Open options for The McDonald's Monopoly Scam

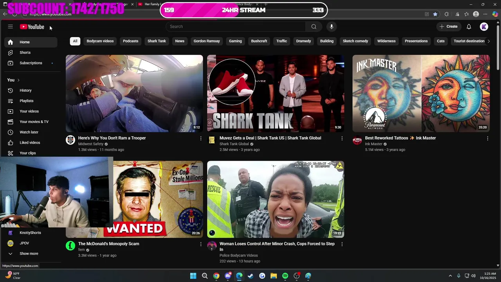click(x=201, y=244)
